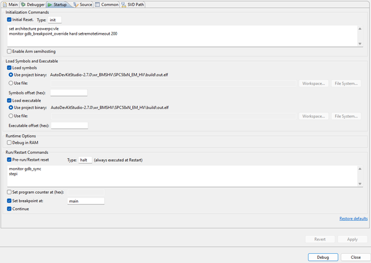Click scroll down arrow in Run/Restart commands box
371x263 pixels.
tap(360, 184)
